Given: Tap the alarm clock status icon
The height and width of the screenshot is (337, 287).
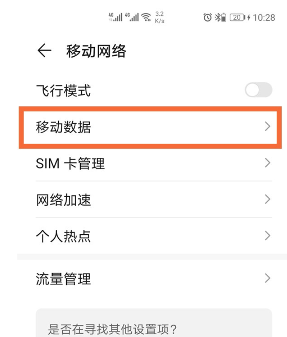Looking at the screenshot, I should (x=208, y=17).
